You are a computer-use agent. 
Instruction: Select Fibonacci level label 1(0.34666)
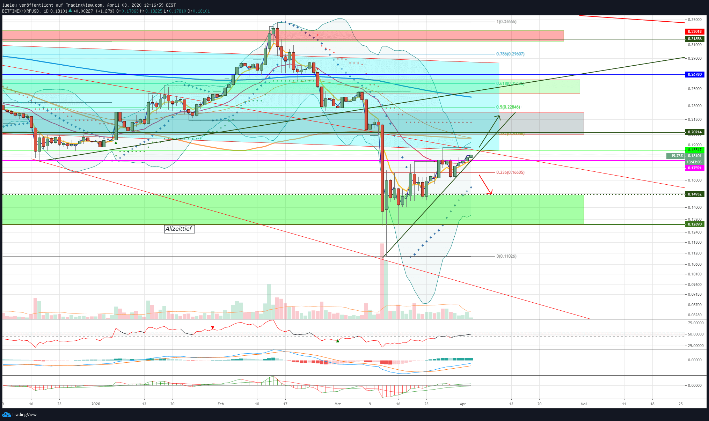506,22
